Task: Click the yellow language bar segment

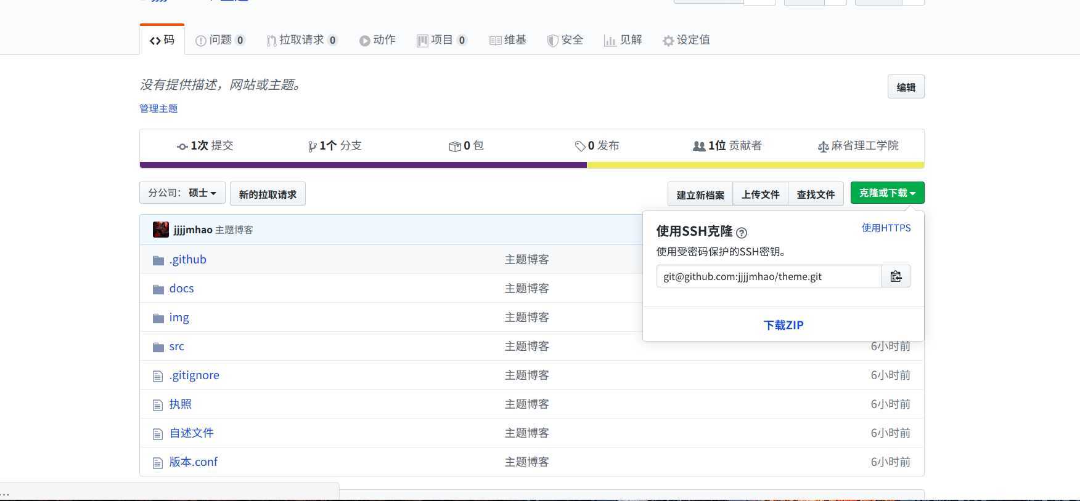Action: point(756,165)
